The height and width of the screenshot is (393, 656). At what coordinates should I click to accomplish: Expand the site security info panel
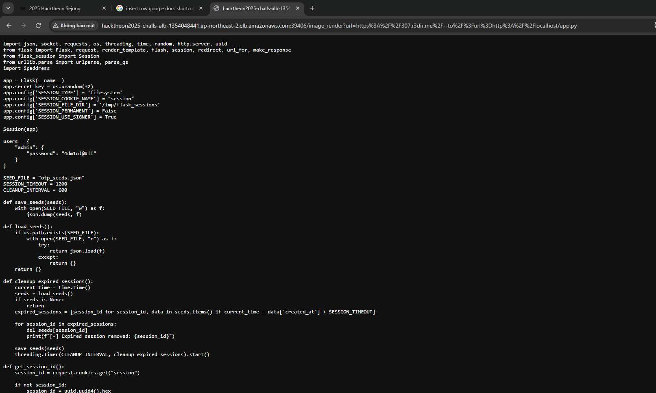[x=74, y=25]
